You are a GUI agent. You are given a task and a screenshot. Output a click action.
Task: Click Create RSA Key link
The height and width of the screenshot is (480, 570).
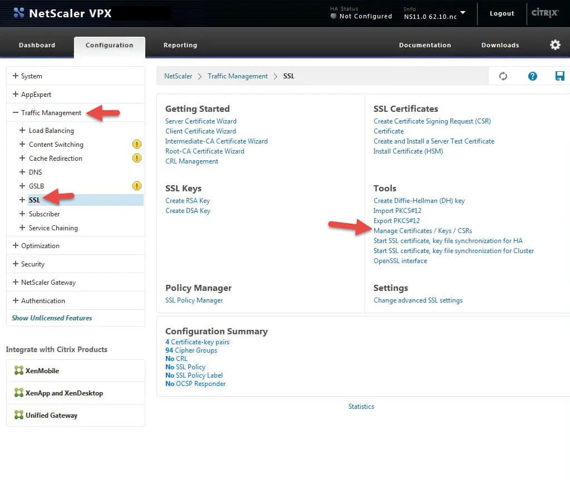coord(188,201)
